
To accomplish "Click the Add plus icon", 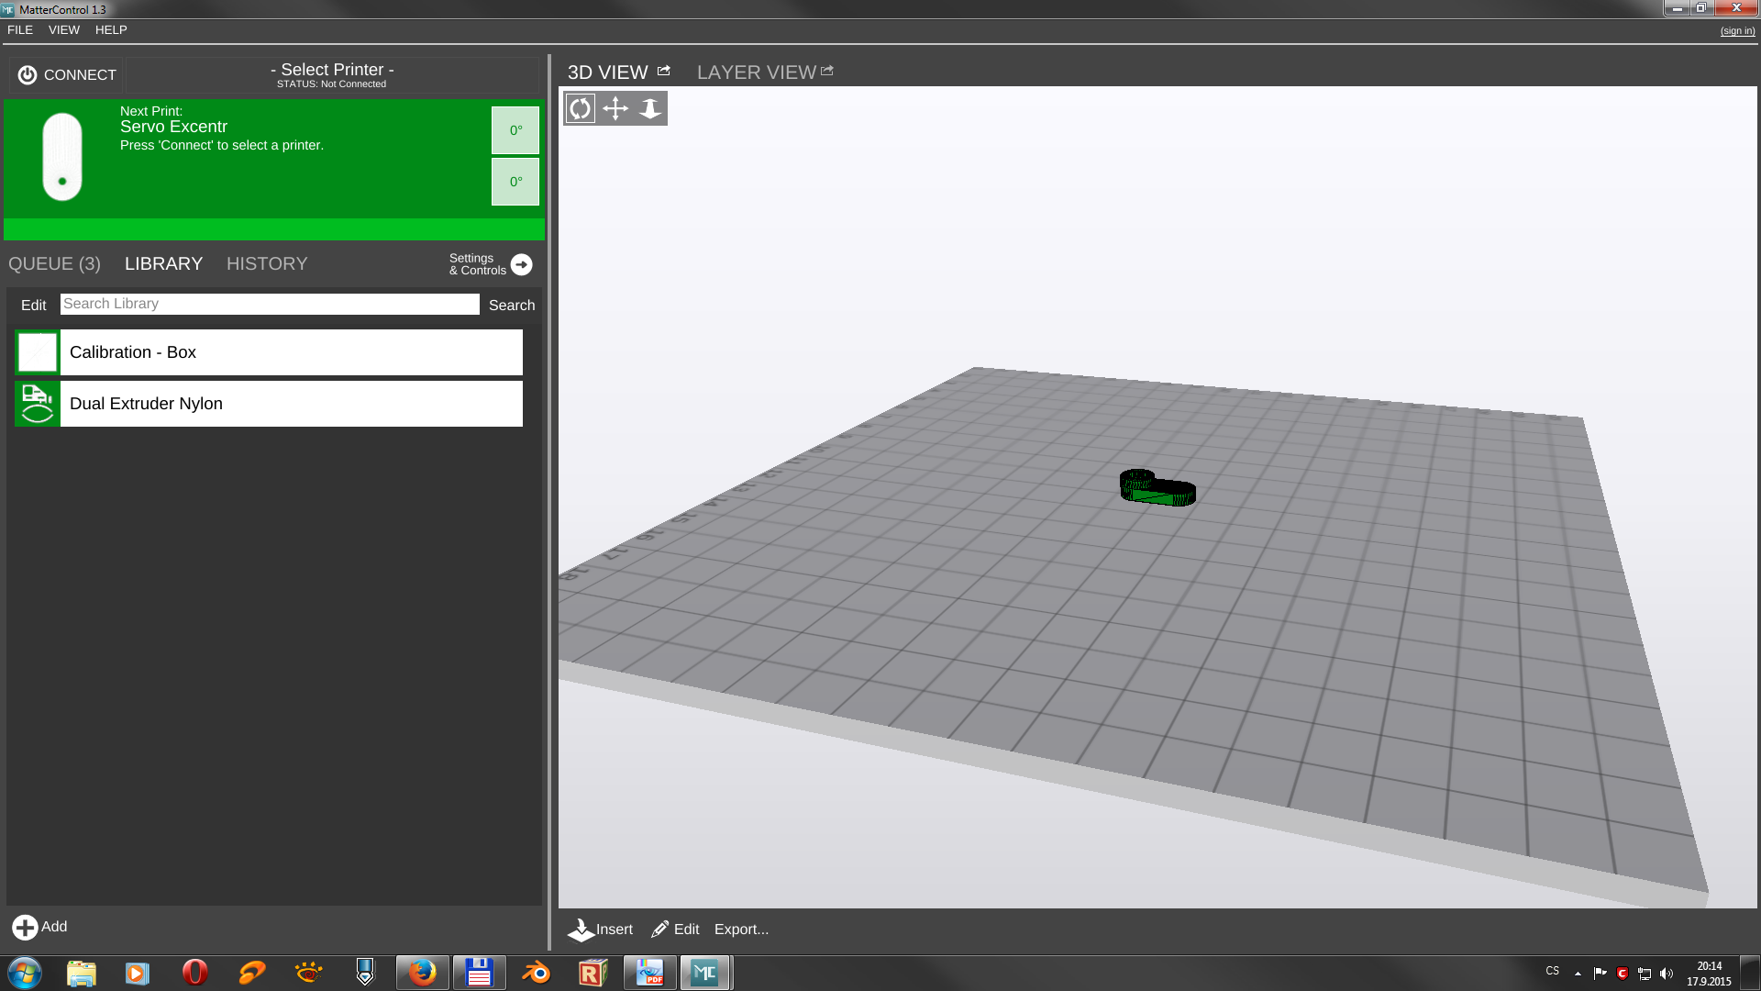I will pos(25,927).
